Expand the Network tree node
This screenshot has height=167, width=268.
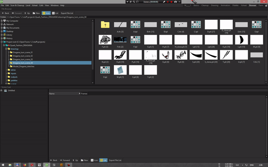pyautogui.click(x=2, y=24)
